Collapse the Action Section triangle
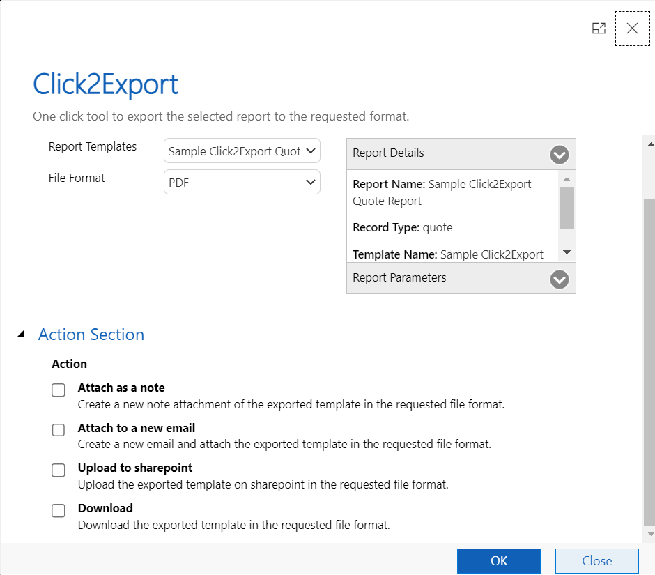 click(22, 335)
